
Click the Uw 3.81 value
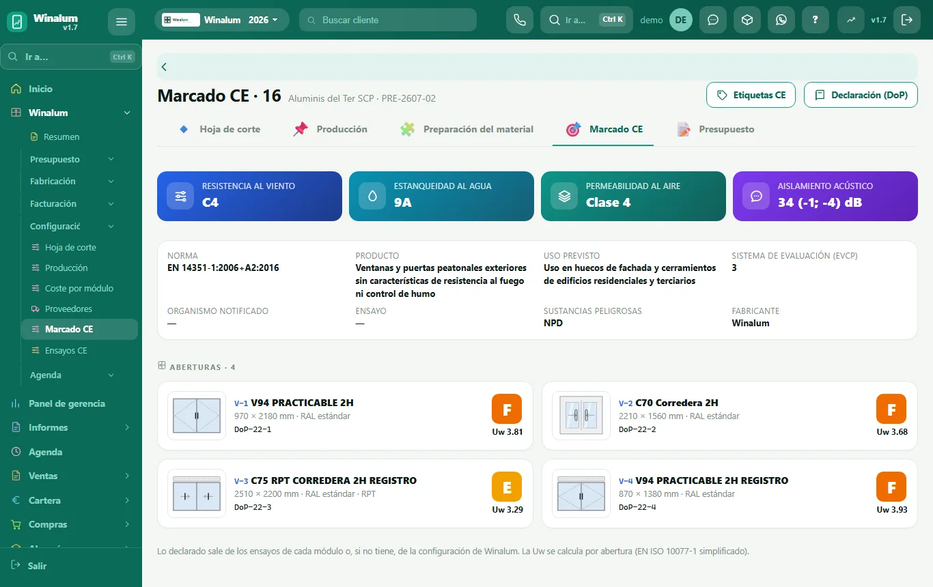click(x=507, y=431)
